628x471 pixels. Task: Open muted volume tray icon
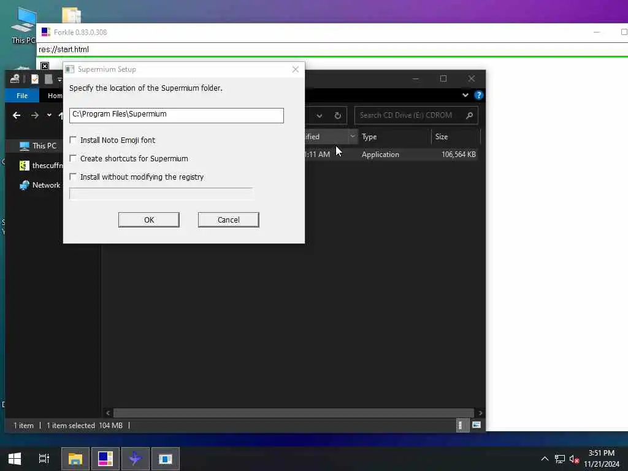[574, 459]
